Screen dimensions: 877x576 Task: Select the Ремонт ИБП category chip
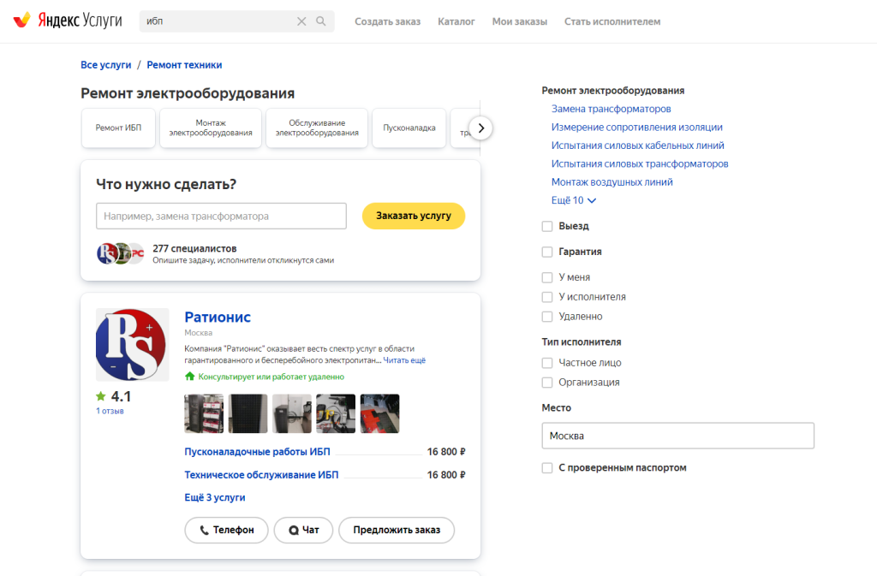click(x=118, y=128)
